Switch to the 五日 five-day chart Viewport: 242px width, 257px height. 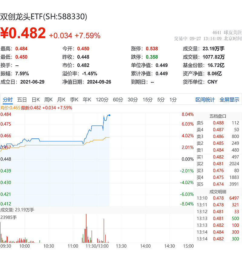tap(21, 99)
